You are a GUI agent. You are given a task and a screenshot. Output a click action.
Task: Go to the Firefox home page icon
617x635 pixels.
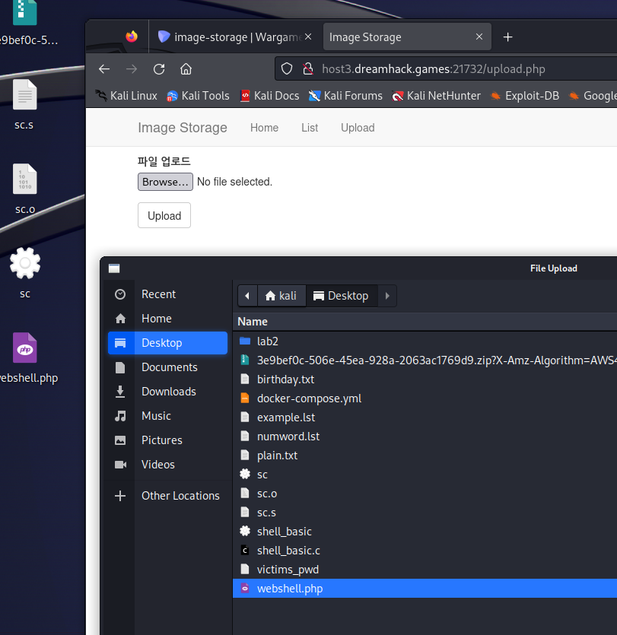click(x=186, y=69)
